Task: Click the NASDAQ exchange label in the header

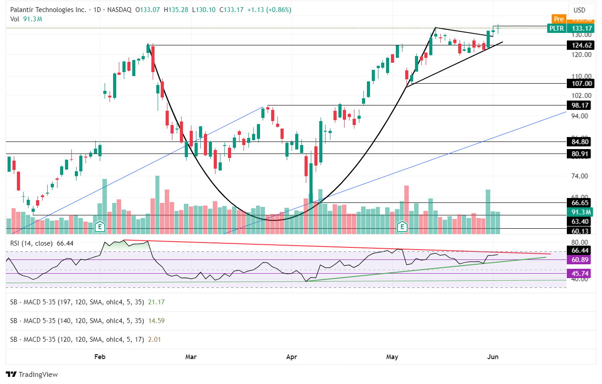Action: click(x=119, y=10)
